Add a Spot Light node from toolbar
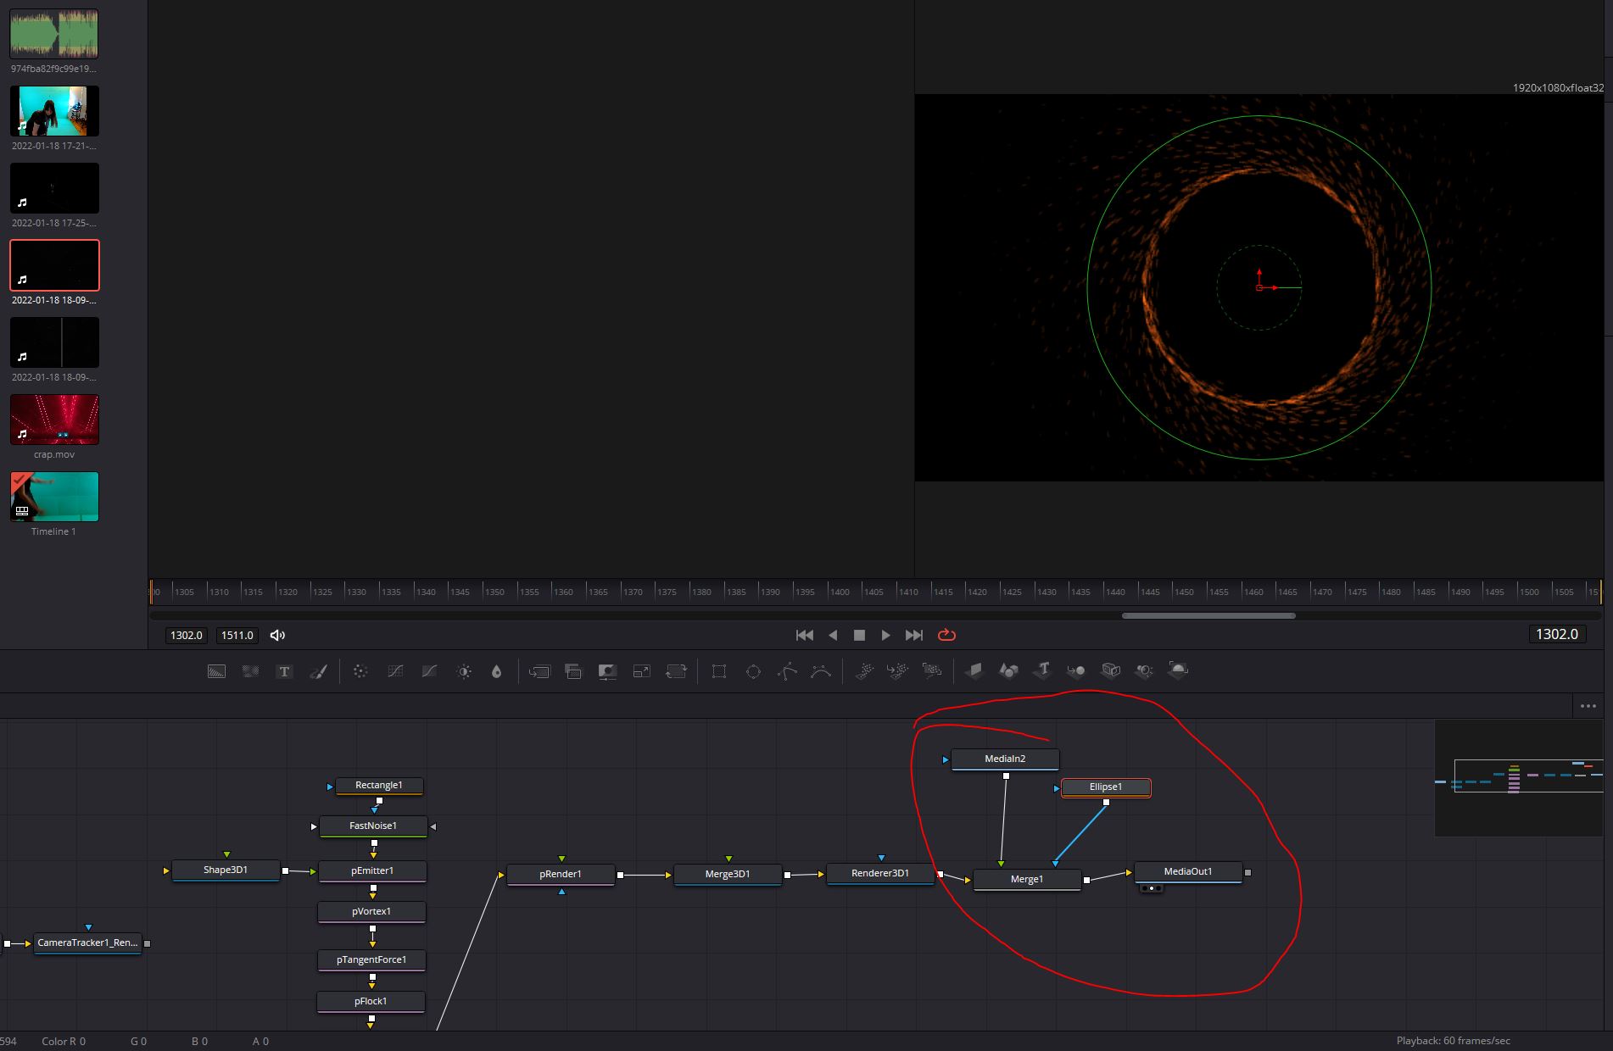 (1144, 671)
